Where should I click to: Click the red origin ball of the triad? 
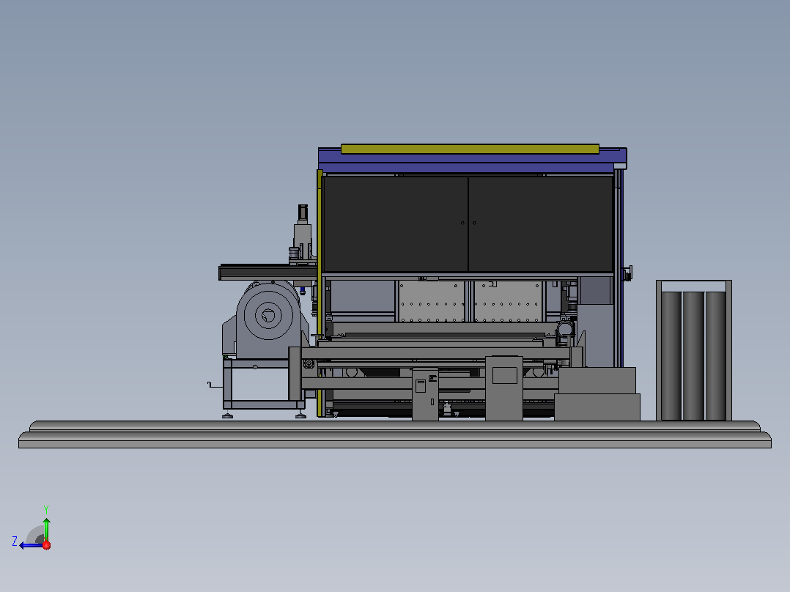point(46,545)
